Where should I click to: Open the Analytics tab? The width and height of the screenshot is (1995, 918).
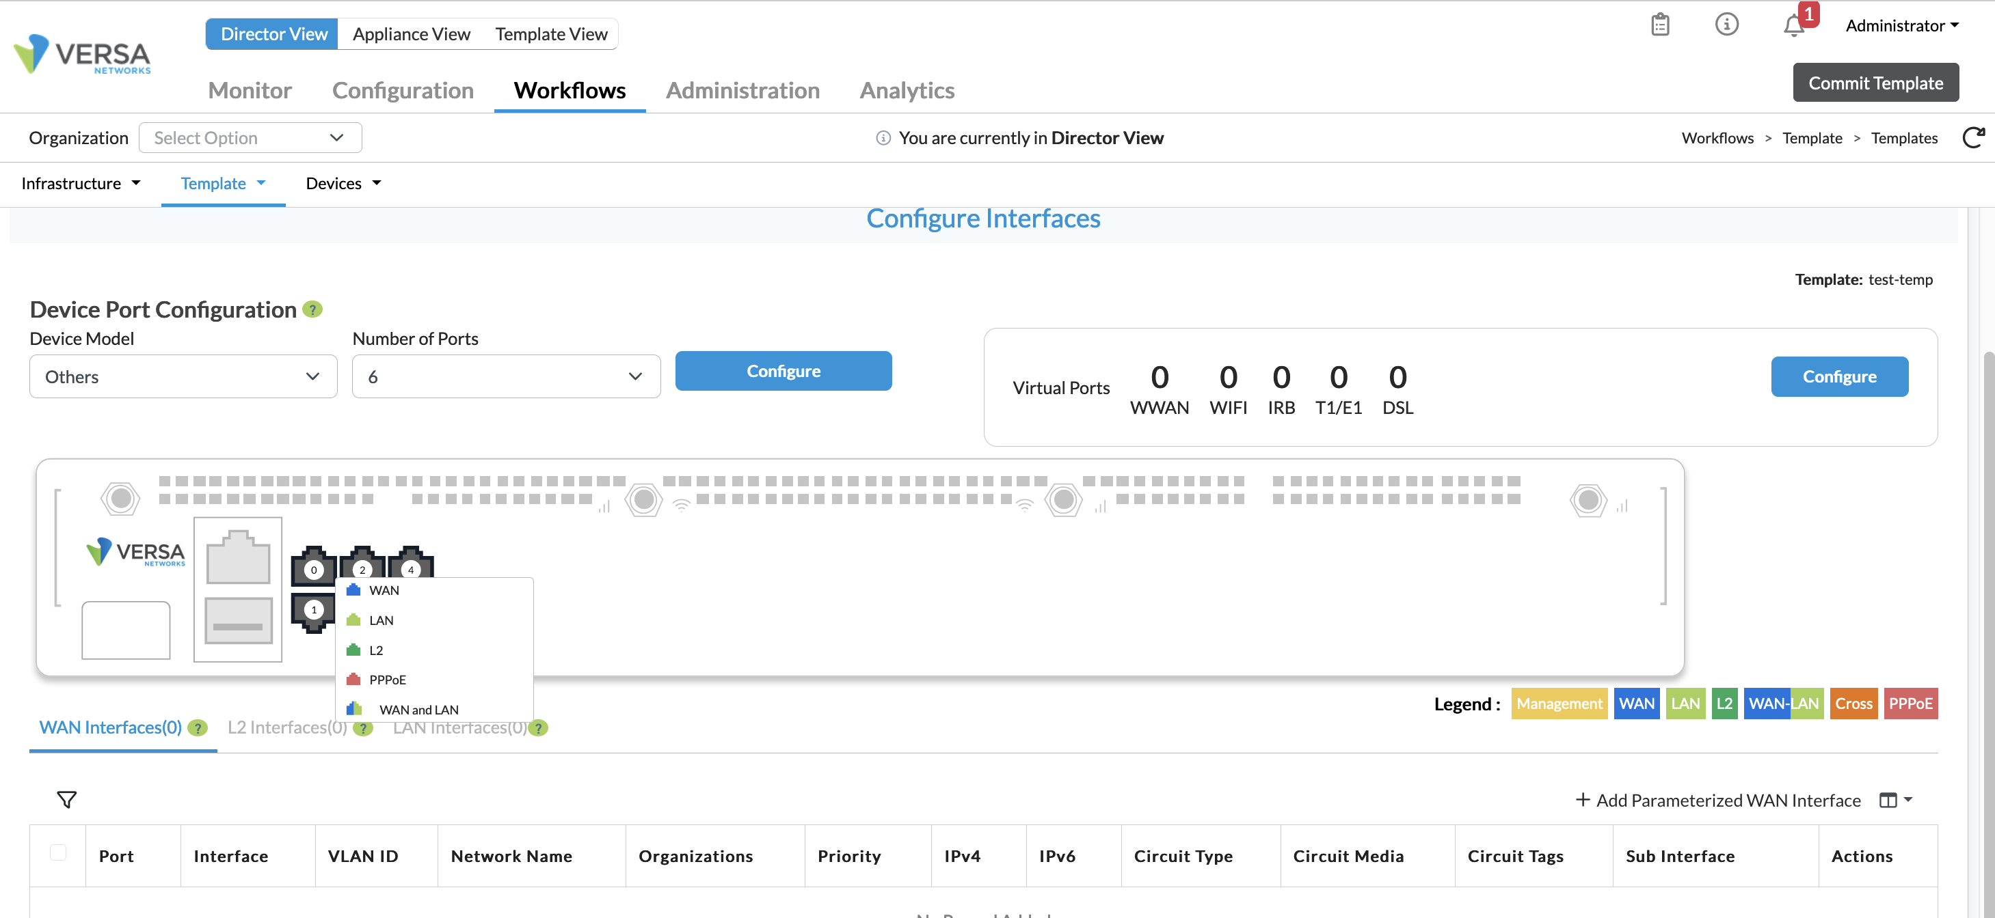coord(907,89)
